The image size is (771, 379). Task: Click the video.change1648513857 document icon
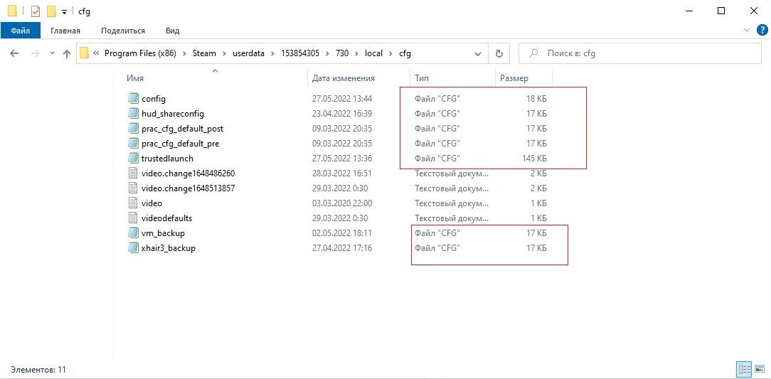click(x=133, y=188)
